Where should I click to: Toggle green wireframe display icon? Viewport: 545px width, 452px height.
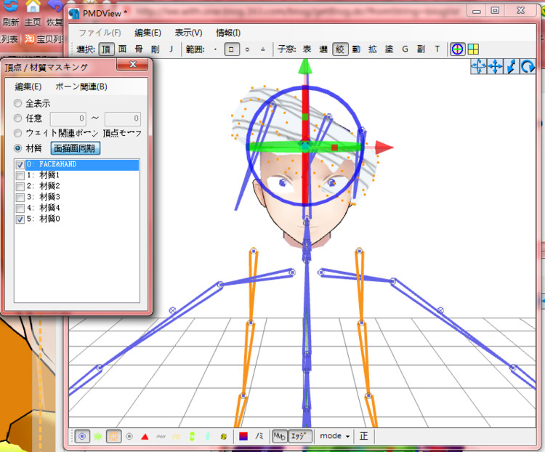tap(98, 436)
